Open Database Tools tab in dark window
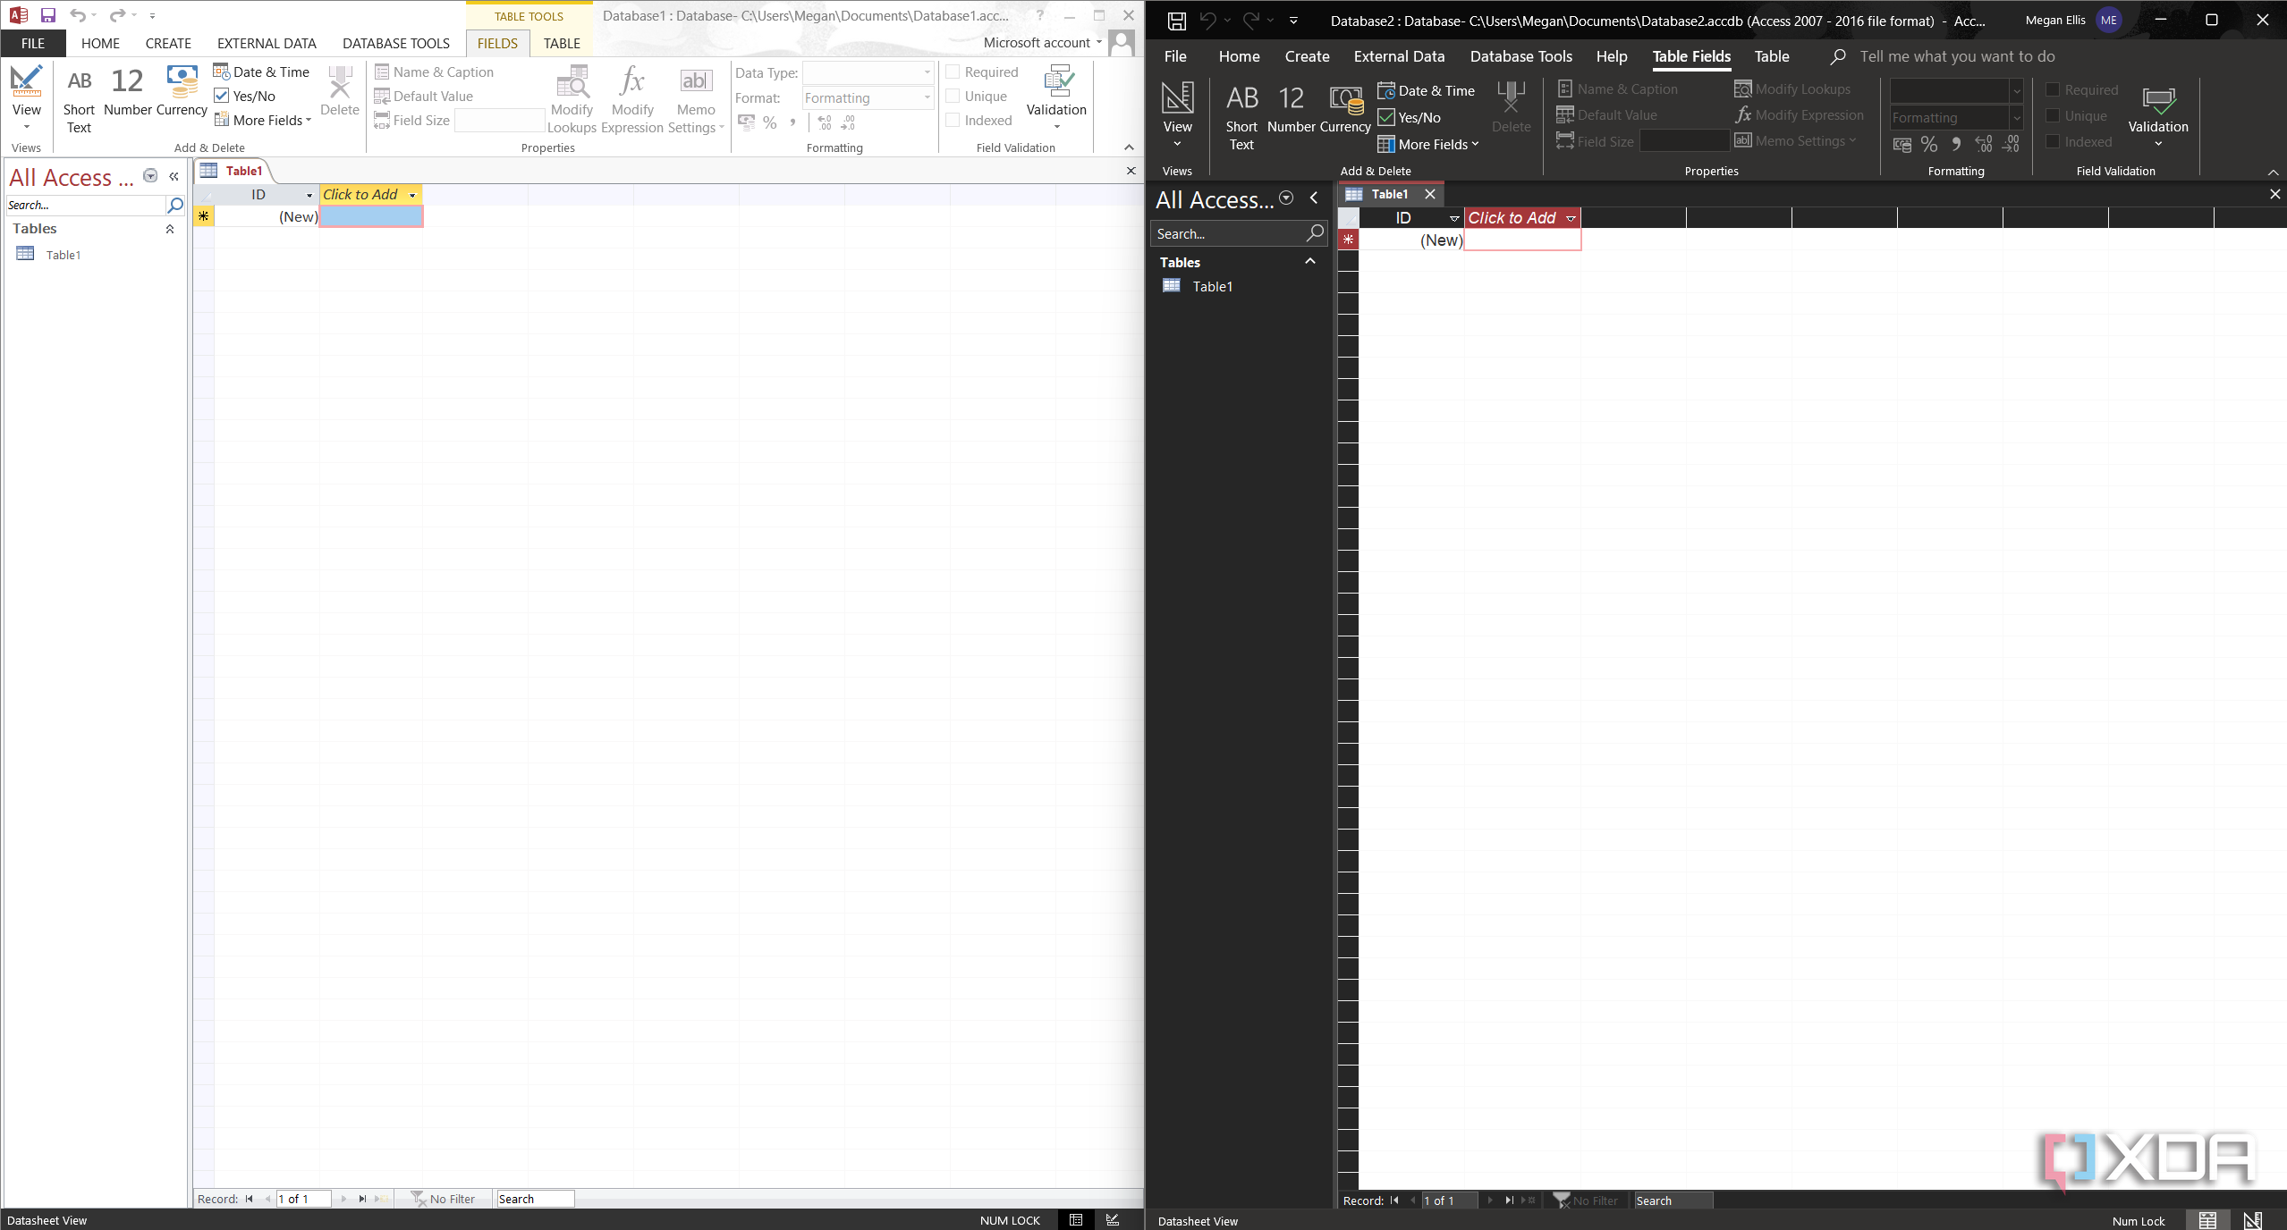 tap(1520, 56)
